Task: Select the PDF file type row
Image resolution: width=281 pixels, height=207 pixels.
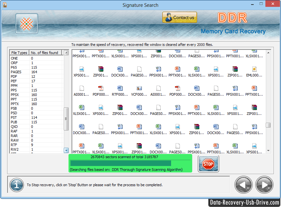Action: 36,76
